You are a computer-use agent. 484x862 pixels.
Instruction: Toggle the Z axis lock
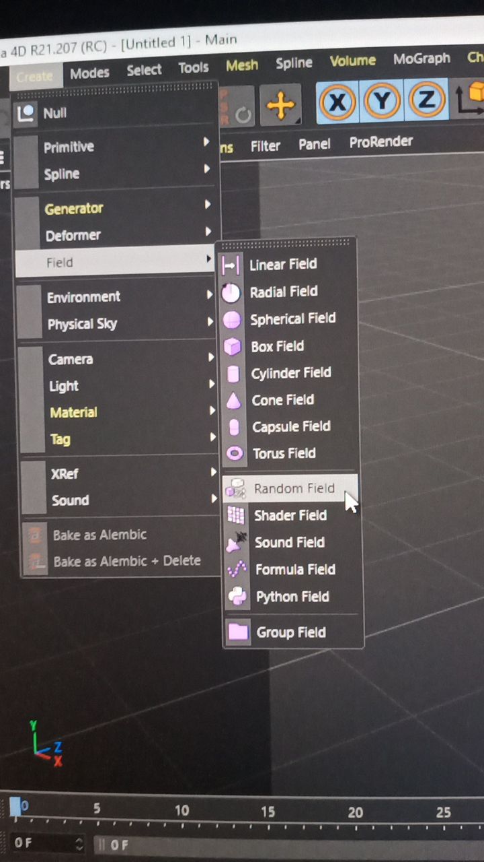(426, 100)
